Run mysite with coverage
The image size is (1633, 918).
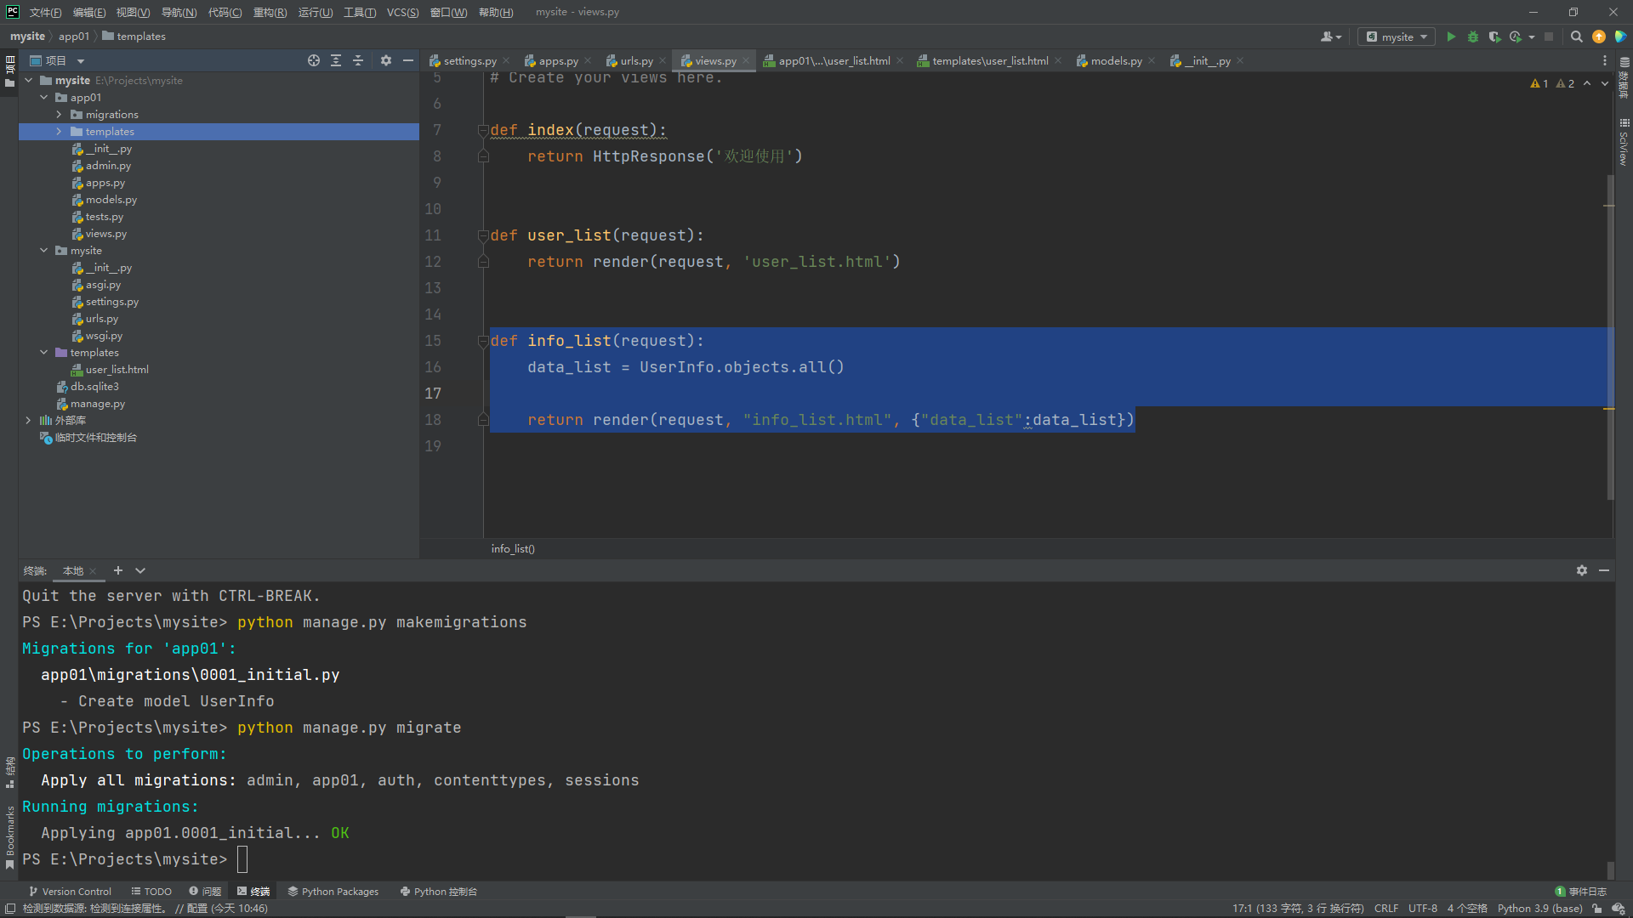point(1494,37)
